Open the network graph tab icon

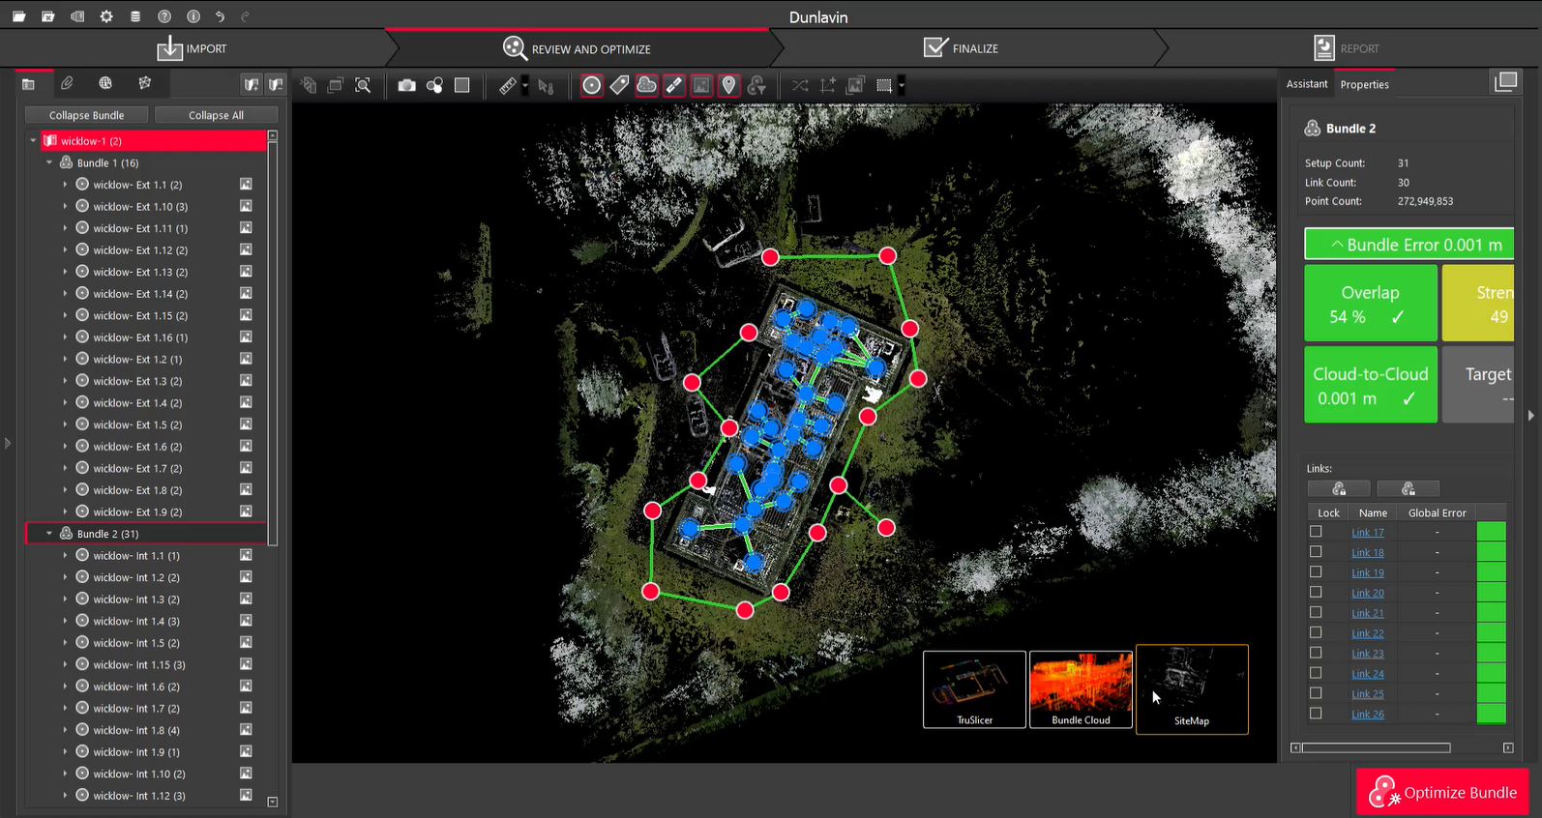[144, 83]
